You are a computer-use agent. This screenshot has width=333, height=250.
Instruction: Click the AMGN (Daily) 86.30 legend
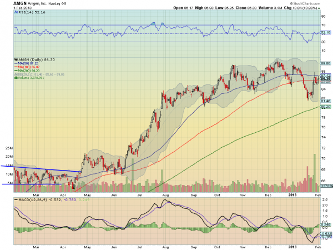36,60
